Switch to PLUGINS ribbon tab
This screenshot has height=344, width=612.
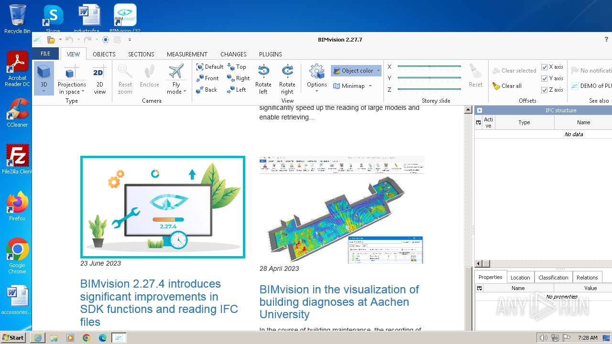(x=271, y=54)
